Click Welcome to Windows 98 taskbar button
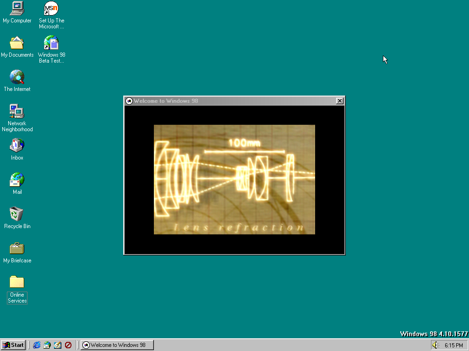Screen dimensions: 469x351 (x=117, y=345)
